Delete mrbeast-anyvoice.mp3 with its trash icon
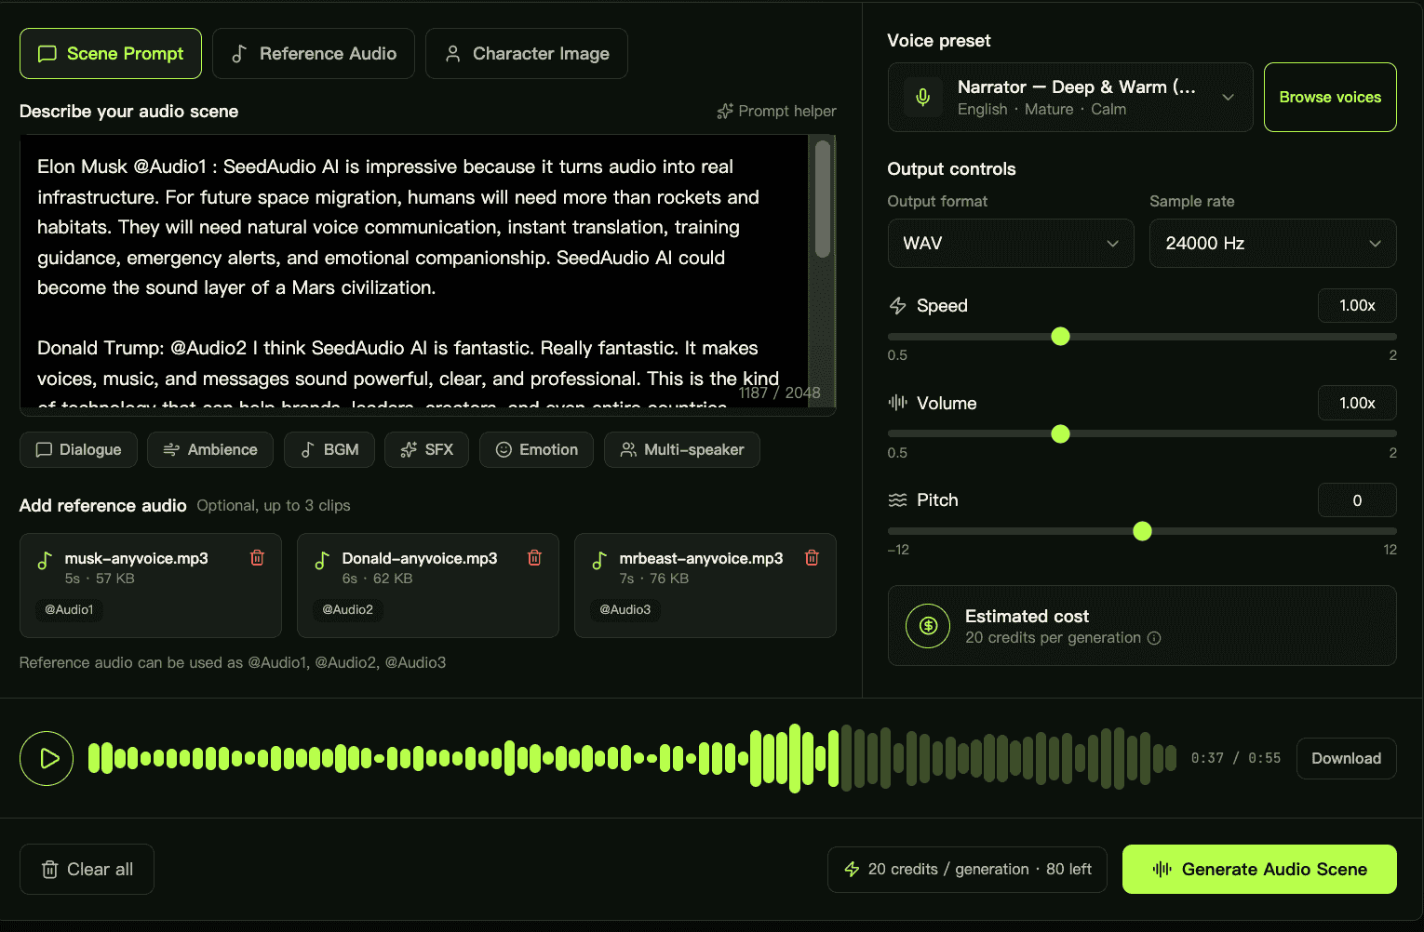The width and height of the screenshot is (1424, 932). click(812, 558)
